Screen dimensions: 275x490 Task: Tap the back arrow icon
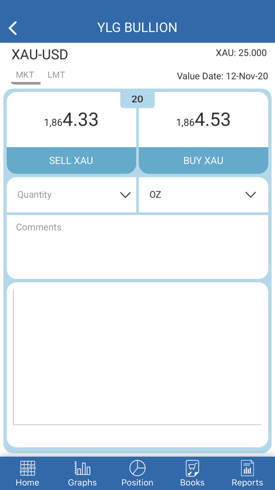13,28
